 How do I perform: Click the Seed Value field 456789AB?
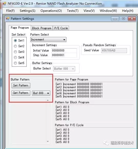pos(114,51)
